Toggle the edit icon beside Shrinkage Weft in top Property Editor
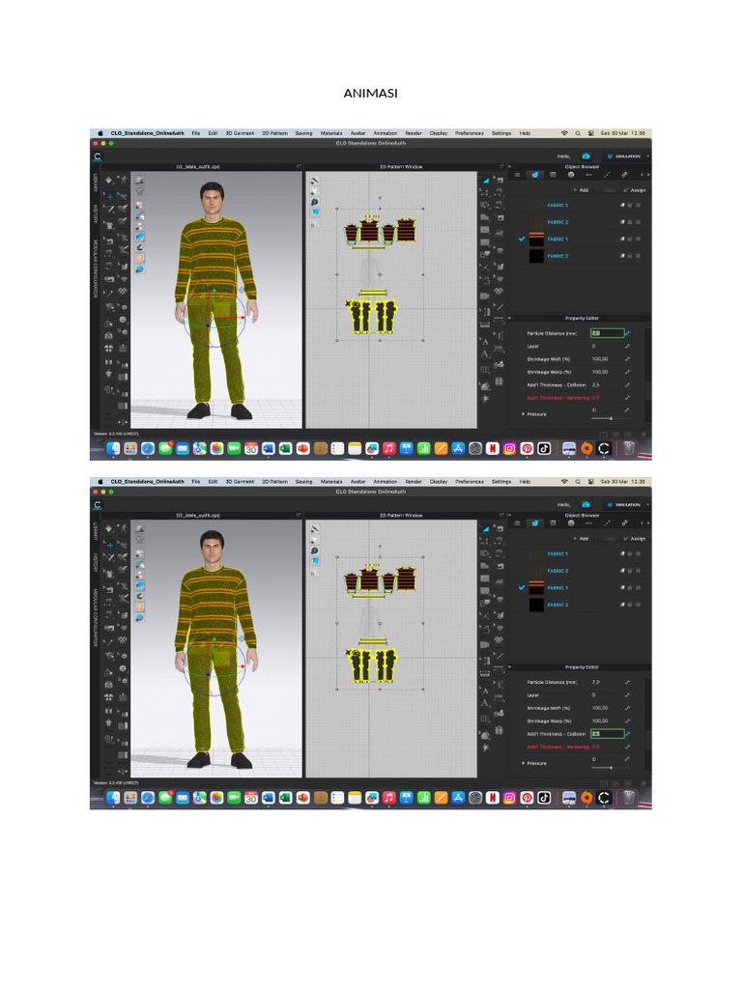 [627, 358]
